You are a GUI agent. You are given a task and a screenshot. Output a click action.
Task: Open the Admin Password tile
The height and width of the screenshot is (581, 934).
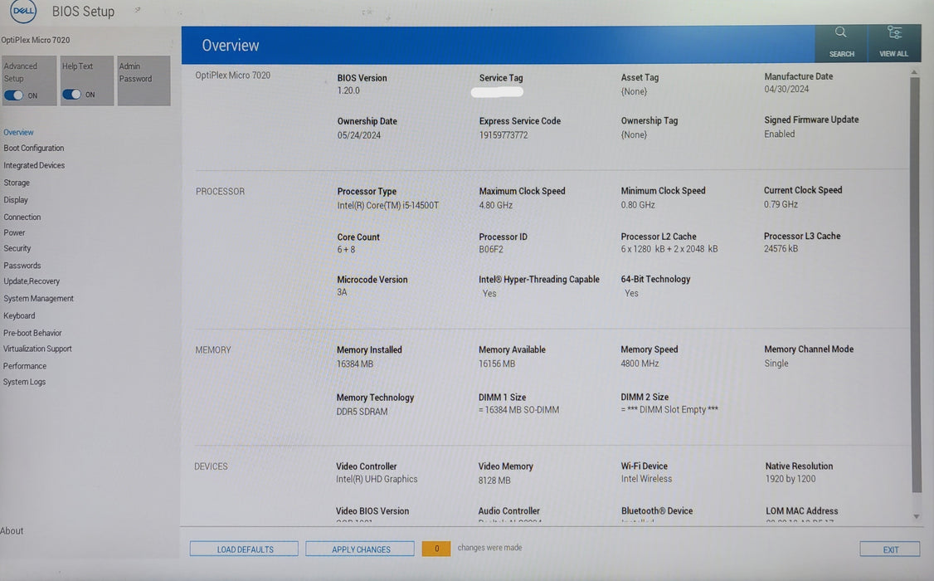(x=144, y=81)
